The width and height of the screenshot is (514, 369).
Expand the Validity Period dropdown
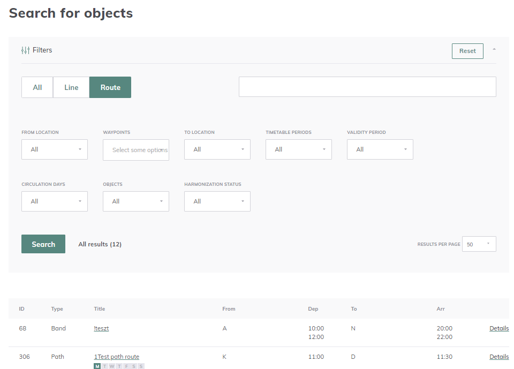(380, 149)
